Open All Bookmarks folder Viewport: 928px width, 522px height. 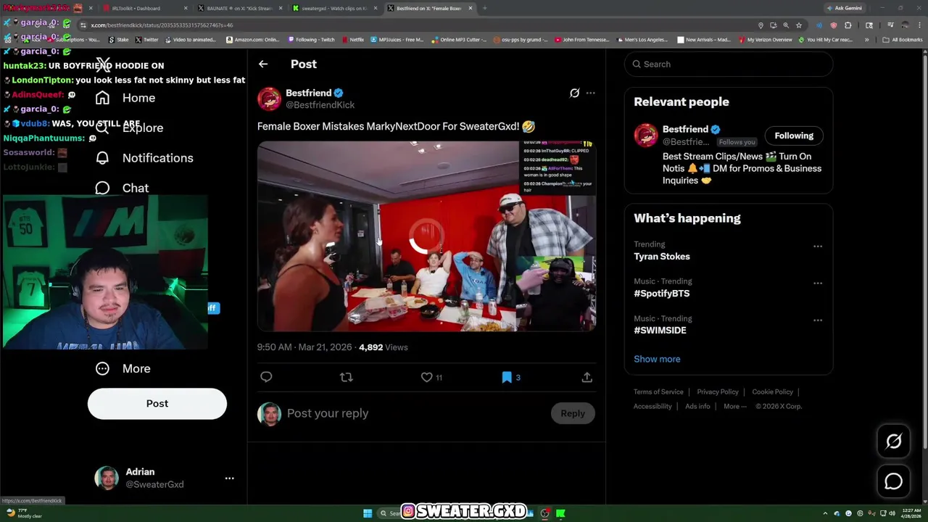click(x=903, y=40)
